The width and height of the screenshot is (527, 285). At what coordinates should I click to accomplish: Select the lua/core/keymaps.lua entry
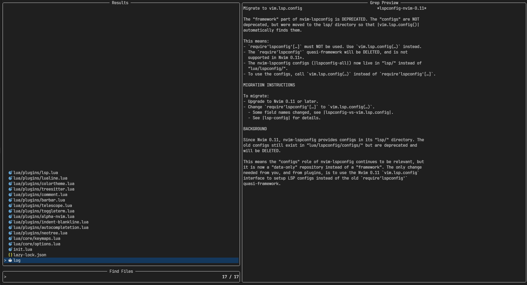click(37, 238)
